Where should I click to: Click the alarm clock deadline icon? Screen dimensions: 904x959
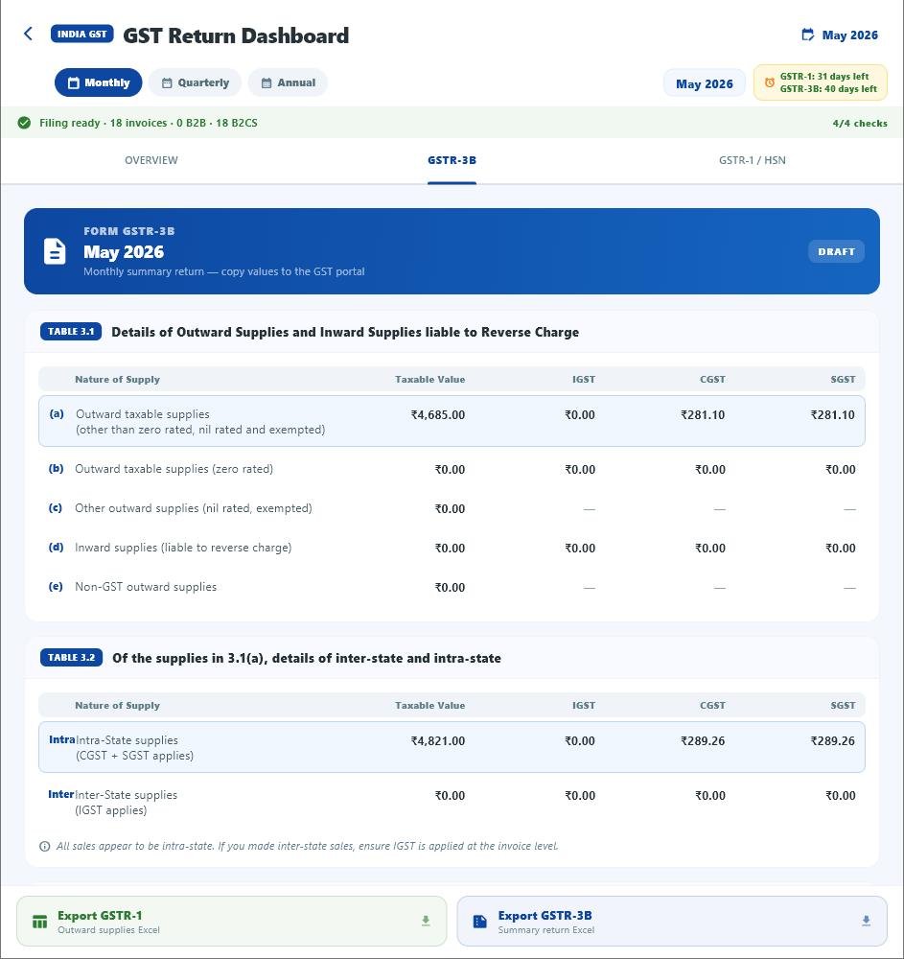pos(770,82)
